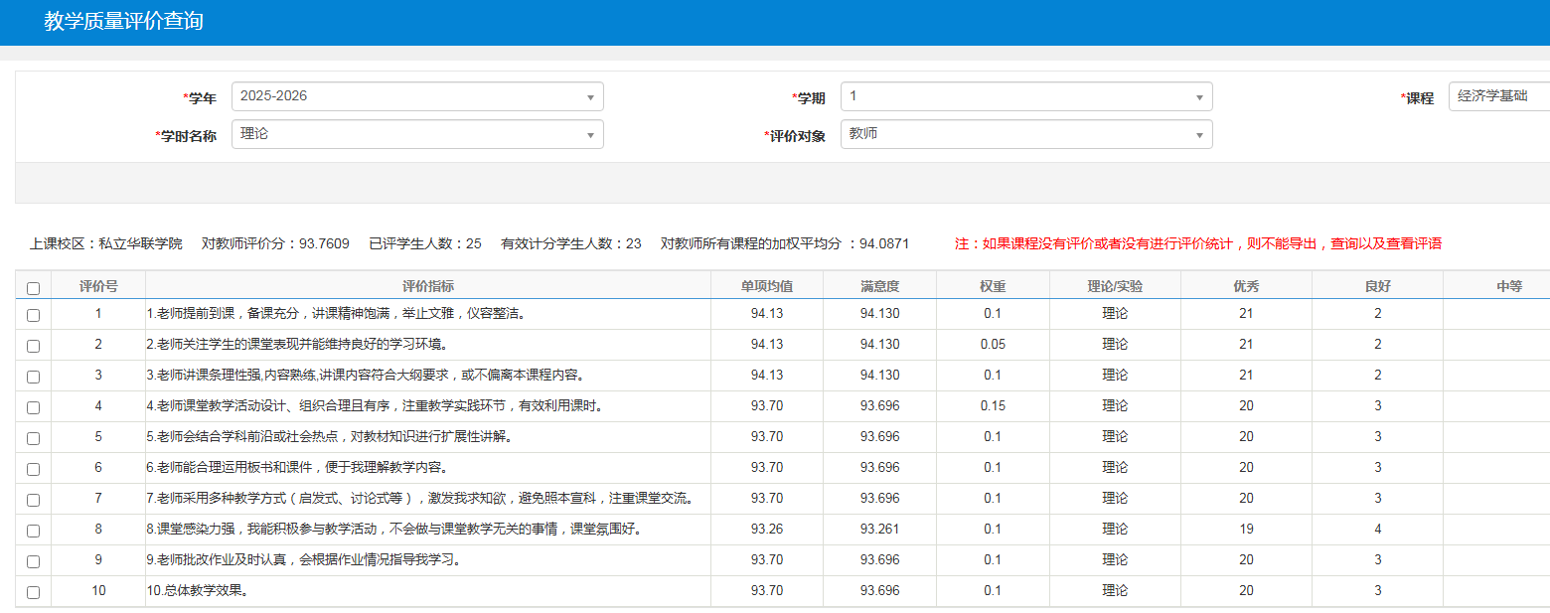This screenshot has width=1550, height=613.
Task: Open the 课程 dropdown showing 经济学基础
Action: [x=1498, y=96]
